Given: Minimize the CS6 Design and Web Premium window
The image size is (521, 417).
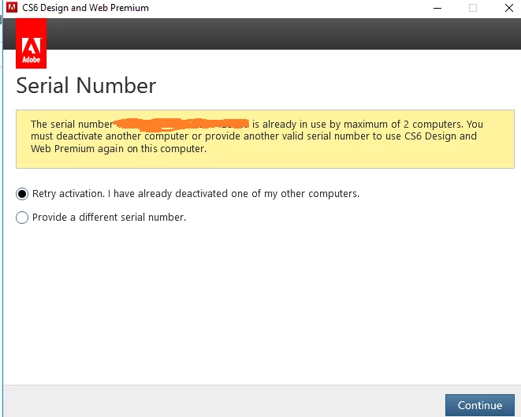Looking at the screenshot, I should pyautogui.click(x=437, y=8).
